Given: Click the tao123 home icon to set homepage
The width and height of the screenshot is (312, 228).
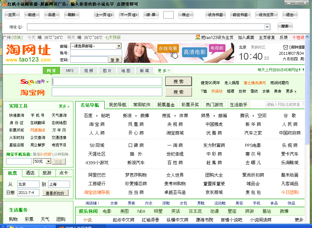Looking at the screenshot, I should pyautogui.click(x=198, y=37).
